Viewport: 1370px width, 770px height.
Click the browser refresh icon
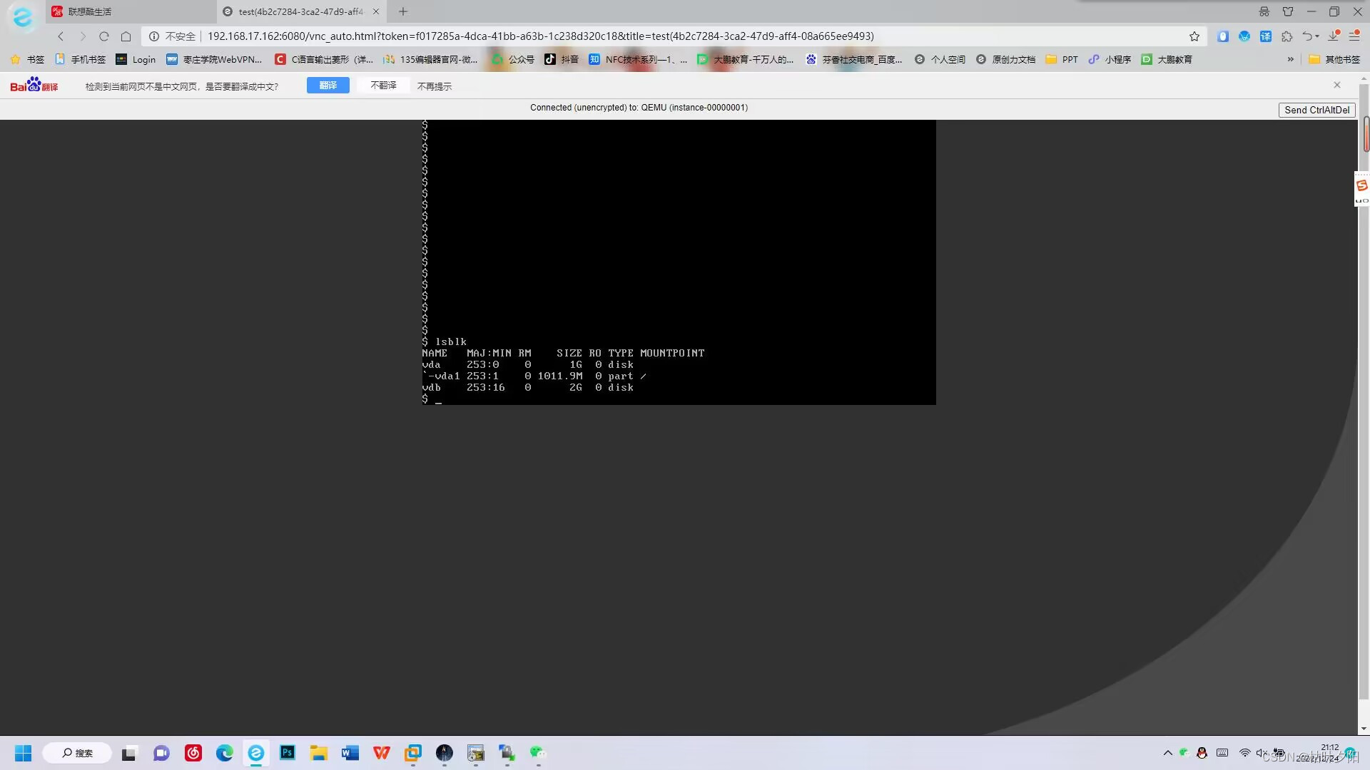pos(104,36)
